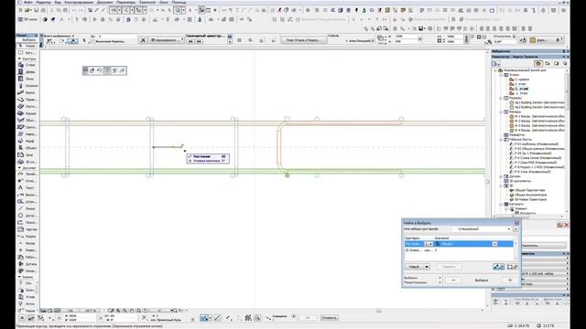Image resolution: width=586 pixels, height=329 pixels.
Task: Open the Параметры menu
Action: 125,2
